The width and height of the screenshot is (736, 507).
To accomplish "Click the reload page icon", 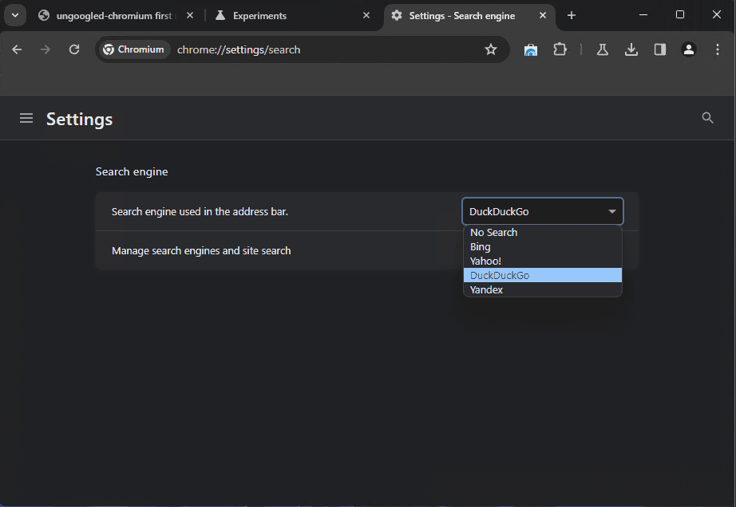I will pos(74,49).
